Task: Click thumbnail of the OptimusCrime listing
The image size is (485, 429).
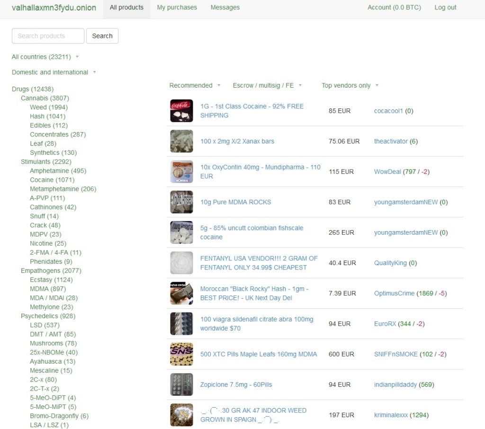Action: click(181, 293)
